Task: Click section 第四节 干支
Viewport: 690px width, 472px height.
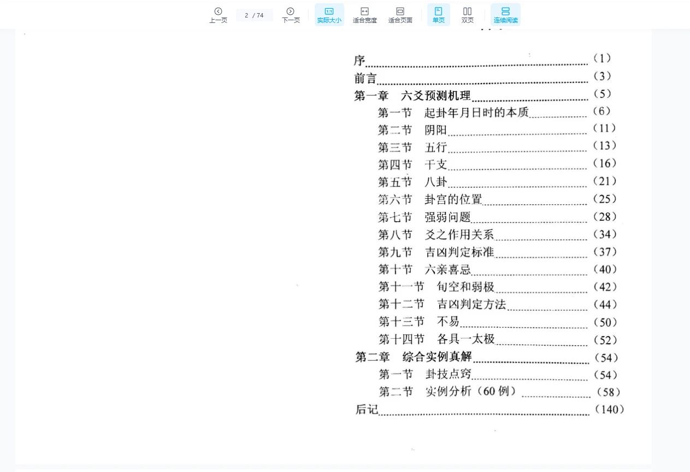Action: [x=412, y=164]
